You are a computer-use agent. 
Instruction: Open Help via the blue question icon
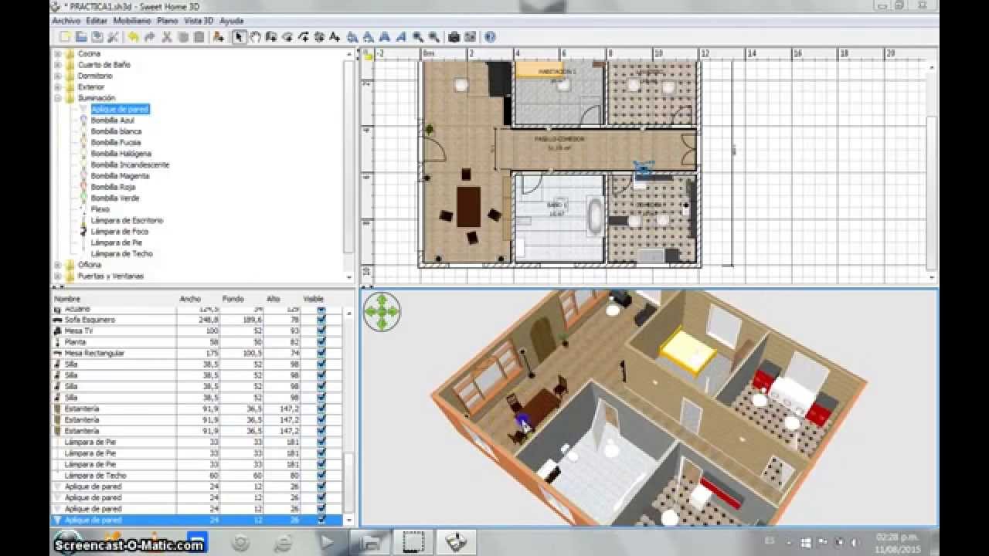pyautogui.click(x=490, y=37)
